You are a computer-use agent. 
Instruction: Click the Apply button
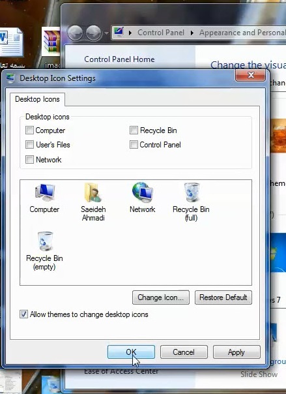pyautogui.click(x=236, y=352)
